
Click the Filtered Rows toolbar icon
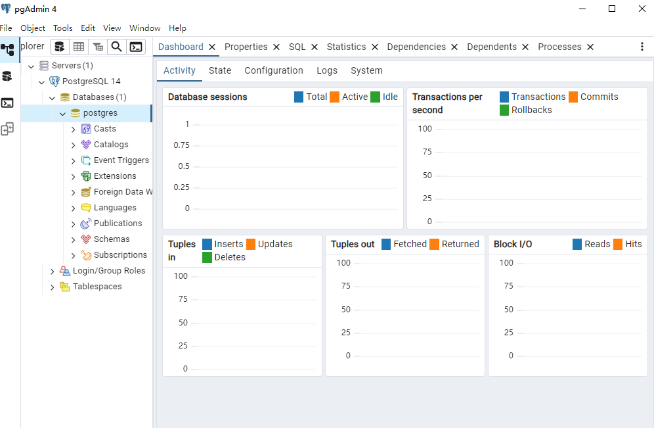pos(98,47)
